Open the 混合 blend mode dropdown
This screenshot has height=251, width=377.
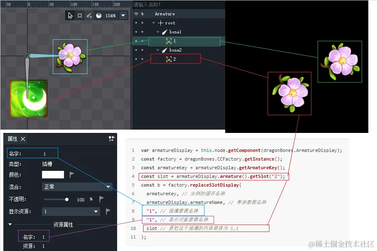coord(77,187)
